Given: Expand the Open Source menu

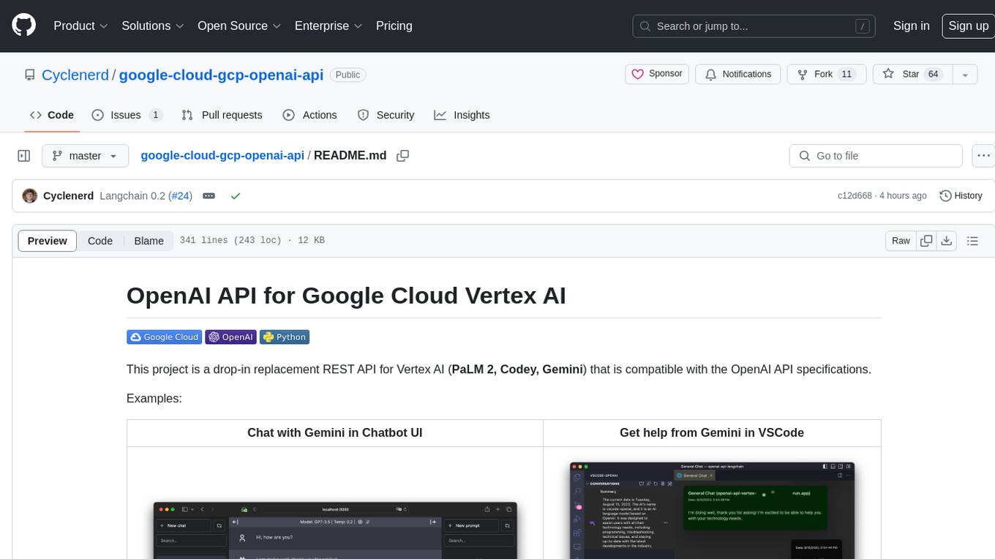Looking at the screenshot, I should point(239,26).
